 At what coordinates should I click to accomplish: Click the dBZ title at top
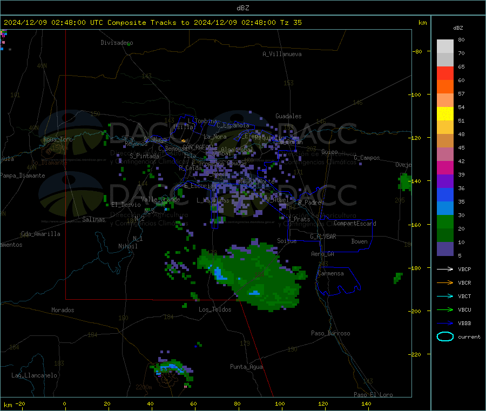[x=242, y=8]
